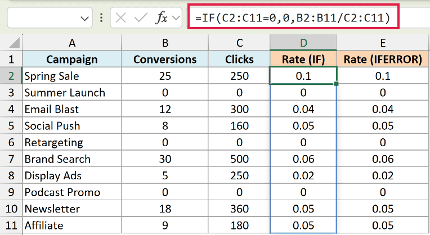Image resolution: width=430 pixels, height=235 pixels.
Task: Click Rate (IF) value 0.06 for Brand Search
Action: click(x=303, y=159)
